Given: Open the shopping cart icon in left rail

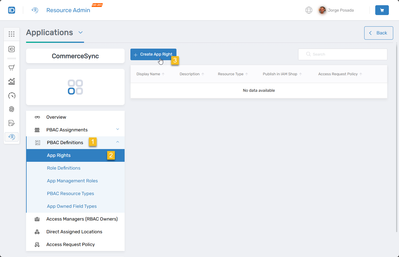Looking at the screenshot, I should tap(12, 68).
